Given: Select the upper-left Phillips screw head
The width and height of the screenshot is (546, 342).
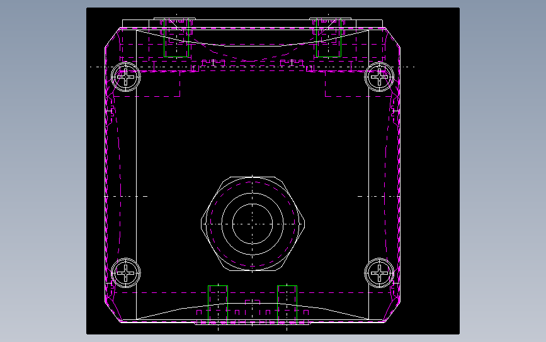Looking at the screenshot, I should pyautogui.click(x=126, y=77).
